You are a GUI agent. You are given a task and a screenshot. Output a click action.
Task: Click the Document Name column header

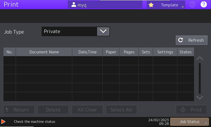click(x=44, y=52)
